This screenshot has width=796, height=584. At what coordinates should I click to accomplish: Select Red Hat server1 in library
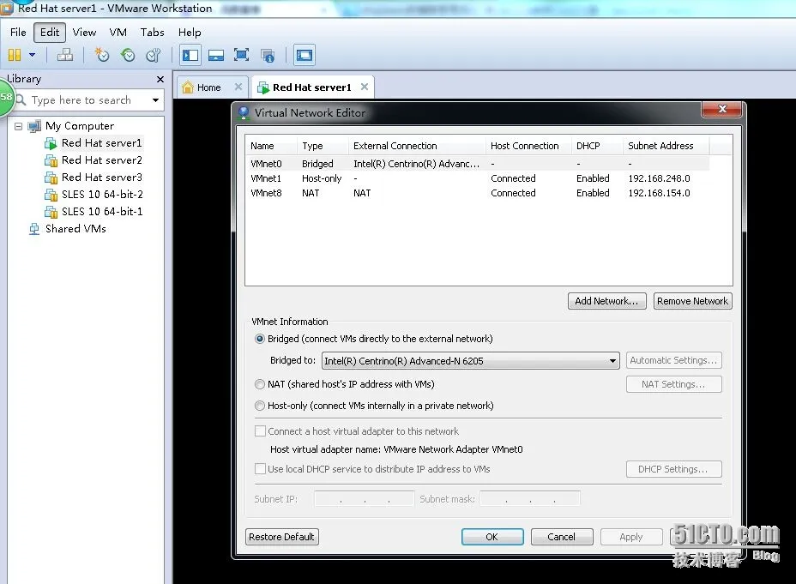pyautogui.click(x=101, y=143)
